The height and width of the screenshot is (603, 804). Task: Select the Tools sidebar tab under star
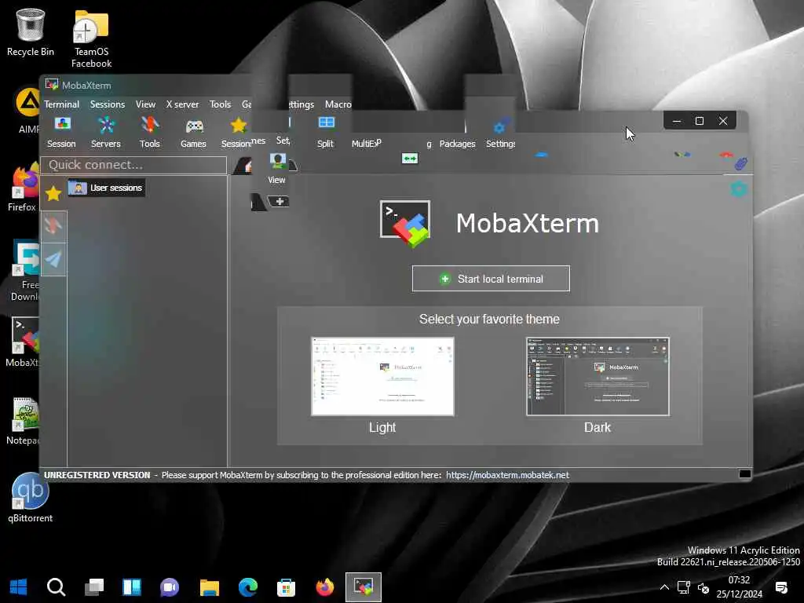click(x=53, y=226)
